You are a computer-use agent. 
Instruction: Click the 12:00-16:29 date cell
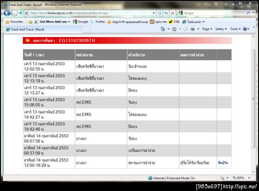(49, 163)
